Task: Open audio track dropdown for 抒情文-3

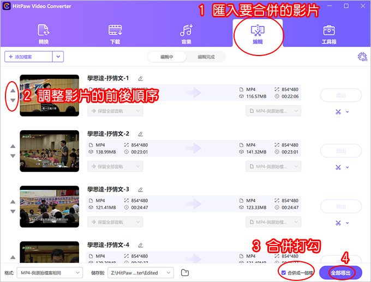Action: tap(115, 222)
